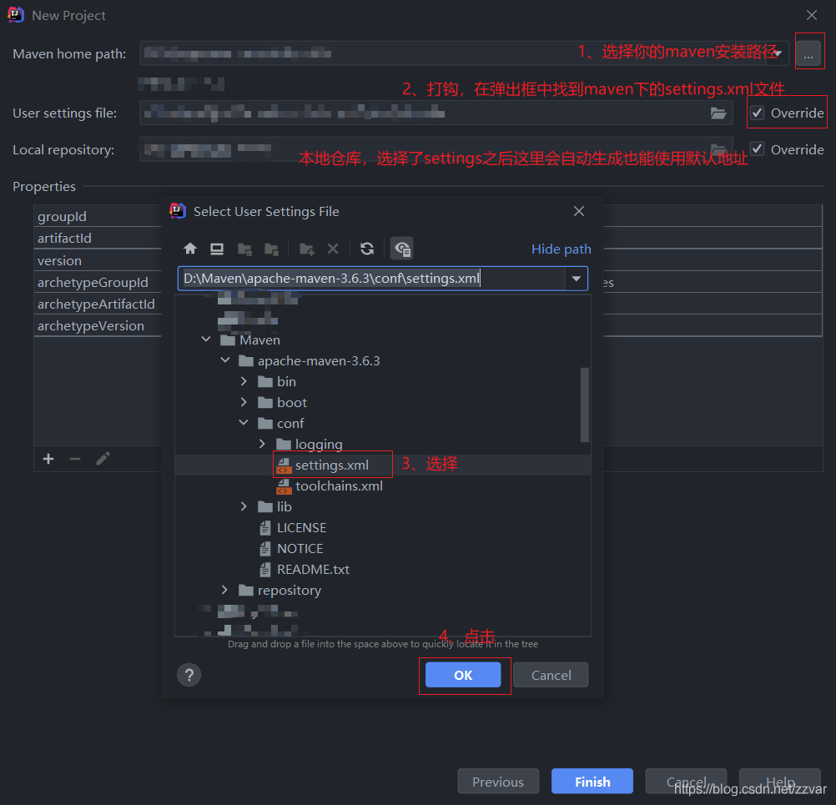Edit property with pencil icon

(x=103, y=459)
